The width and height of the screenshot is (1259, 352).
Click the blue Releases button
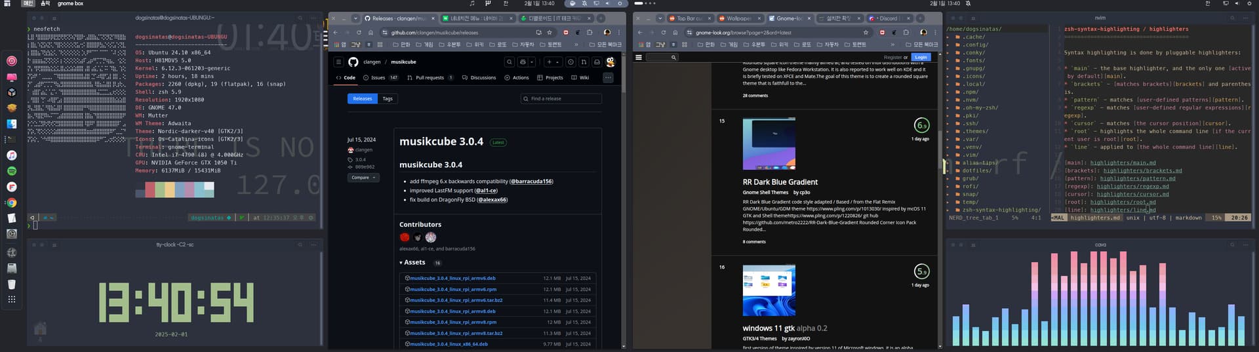[363, 98]
